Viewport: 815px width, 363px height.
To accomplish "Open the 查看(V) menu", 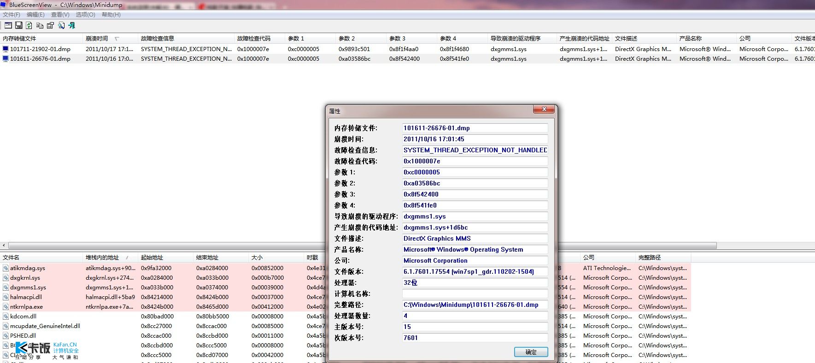I will point(60,15).
